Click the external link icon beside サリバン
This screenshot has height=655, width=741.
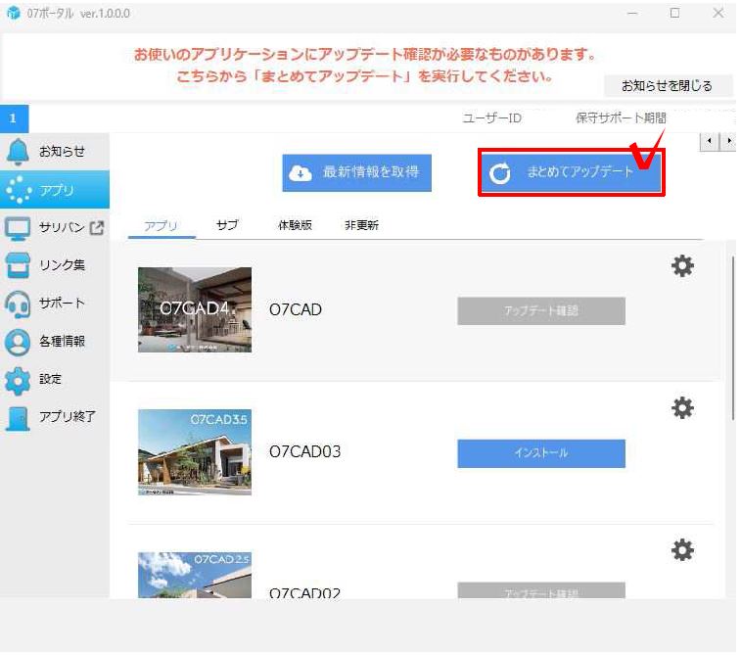point(97,228)
